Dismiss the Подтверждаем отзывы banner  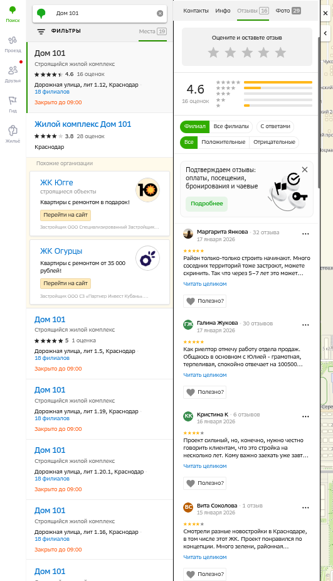(x=305, y=170)
